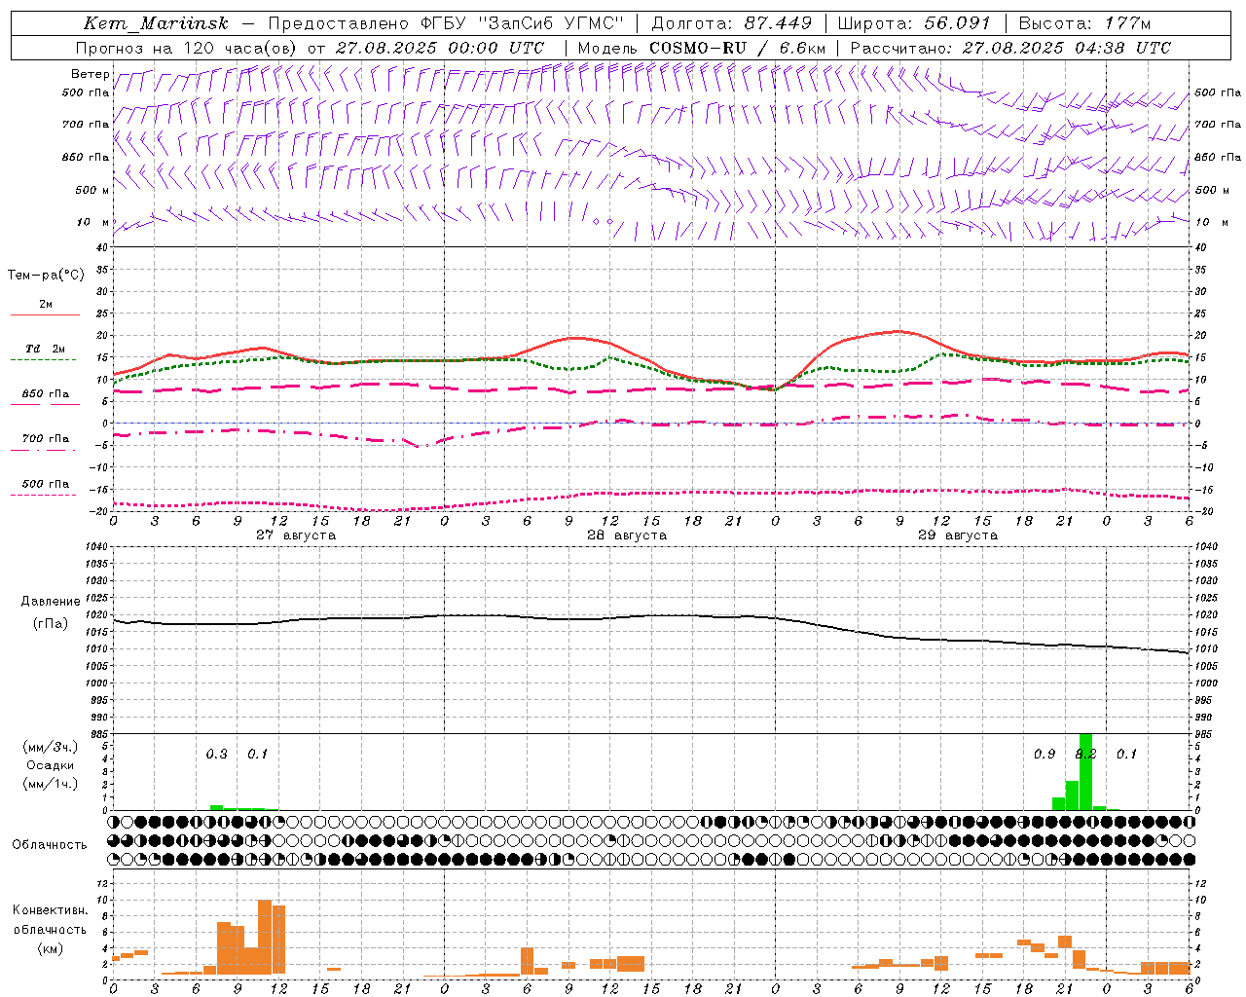Click the "Давление" pressure label
The height and width of the screenshot is (997, 1246).
(51, 602)
